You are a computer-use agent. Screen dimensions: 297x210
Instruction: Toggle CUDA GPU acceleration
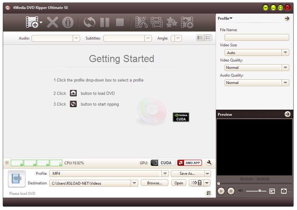(163, 163)
